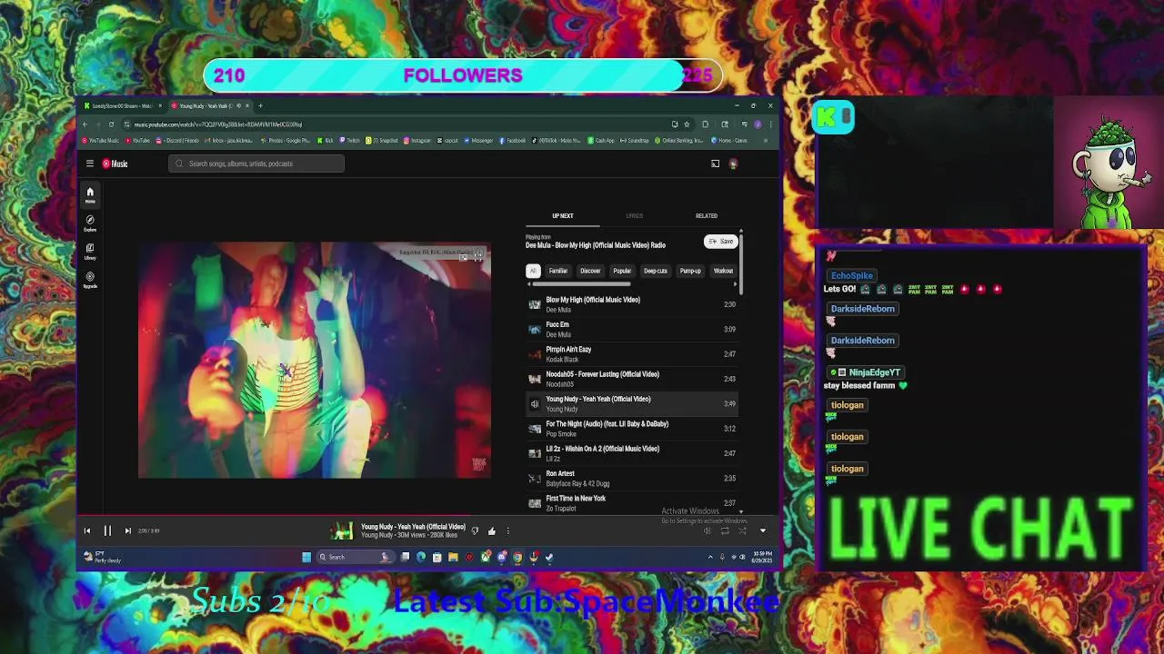1164x654 pixels.
Task: Click the cast to device icon
Action: tap(715, 163)
